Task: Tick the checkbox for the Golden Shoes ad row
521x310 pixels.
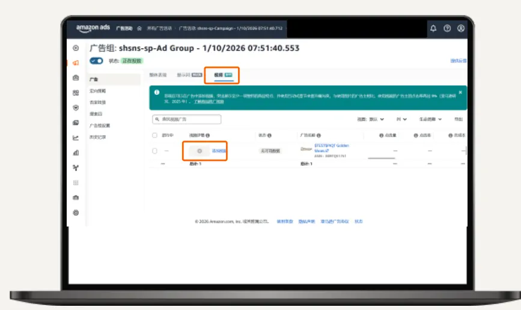Action: [154, 151]
